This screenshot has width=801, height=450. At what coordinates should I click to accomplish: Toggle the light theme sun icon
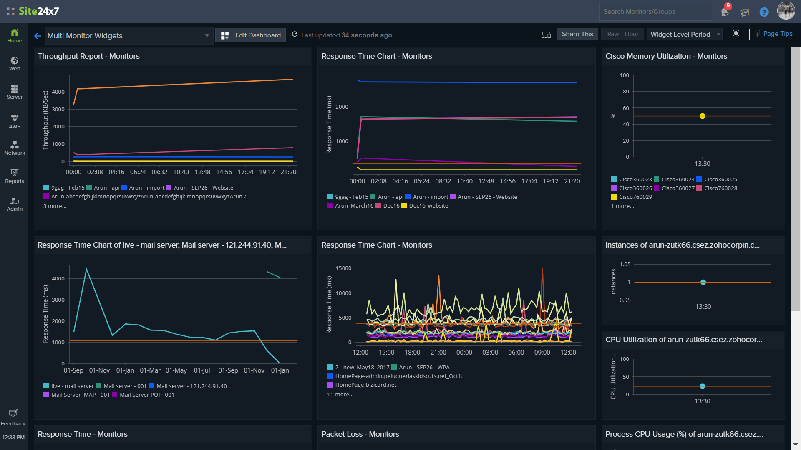coord(736,34)
